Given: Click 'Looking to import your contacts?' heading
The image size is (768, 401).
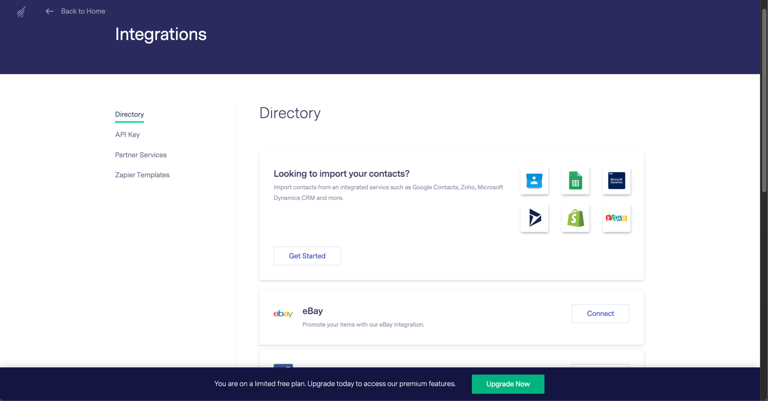Looking at the screenshot, I should coord(341,174).
